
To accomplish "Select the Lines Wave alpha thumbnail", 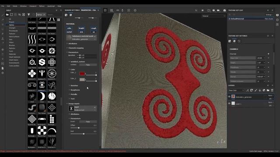I will pos(32,39).
